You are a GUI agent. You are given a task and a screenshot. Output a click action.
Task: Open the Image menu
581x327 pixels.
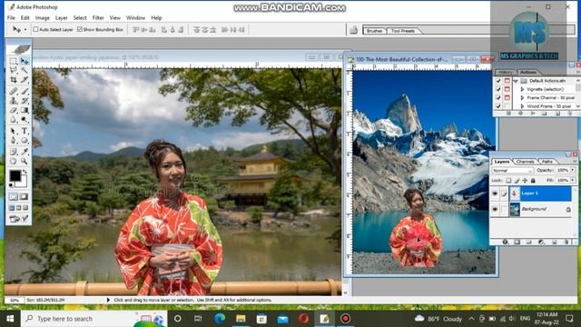[x=43, y=18]
